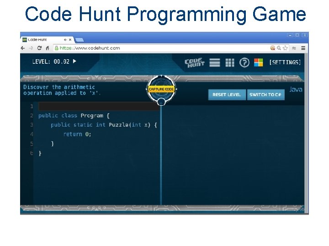Click the 'return 0;' code line
Viewport: 329px width, 246px height.
pos(77,134)
